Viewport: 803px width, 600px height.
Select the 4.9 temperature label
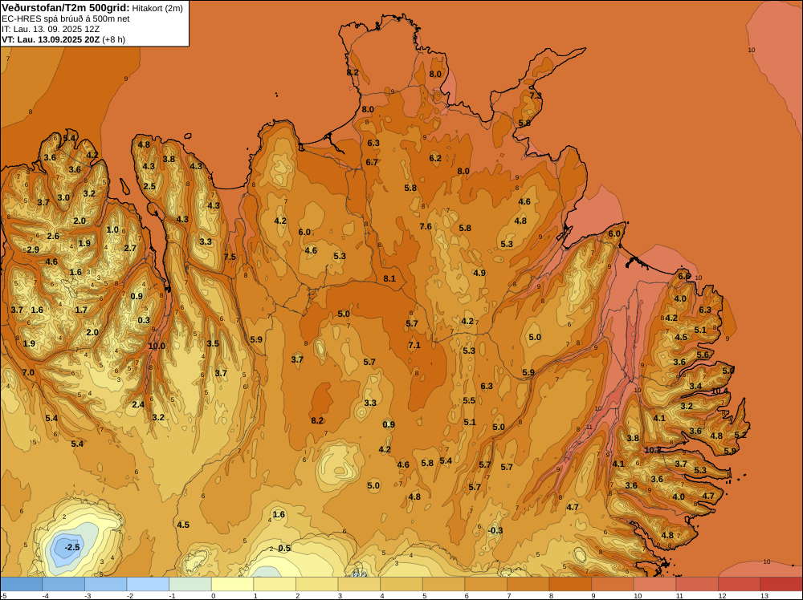[x=479, y=273]
